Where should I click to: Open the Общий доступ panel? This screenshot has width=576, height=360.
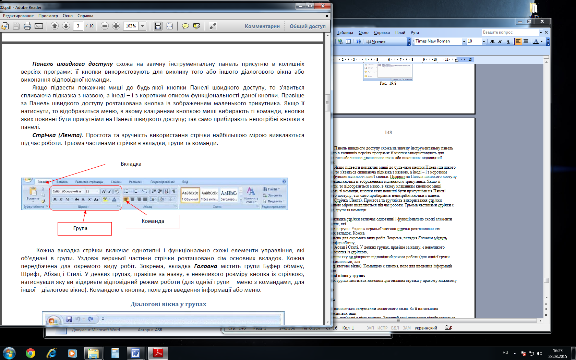click(308, 26)
